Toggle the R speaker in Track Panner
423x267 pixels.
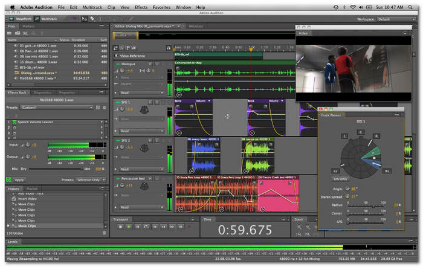pos(376,136)
